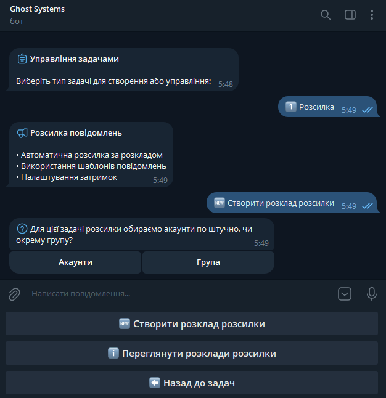Click the Ghost Systems chat title
The image size is (386, 398).
pos(38,9)
